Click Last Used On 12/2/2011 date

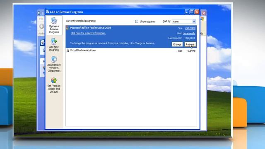[190, 38]
